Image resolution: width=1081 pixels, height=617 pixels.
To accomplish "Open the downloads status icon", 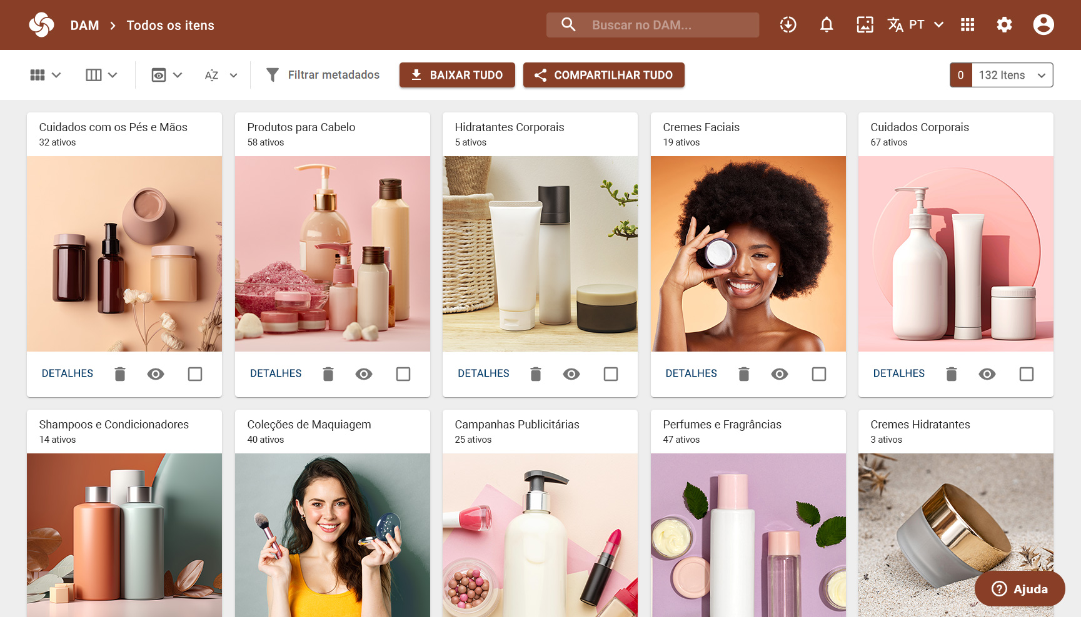I will 788,25.
